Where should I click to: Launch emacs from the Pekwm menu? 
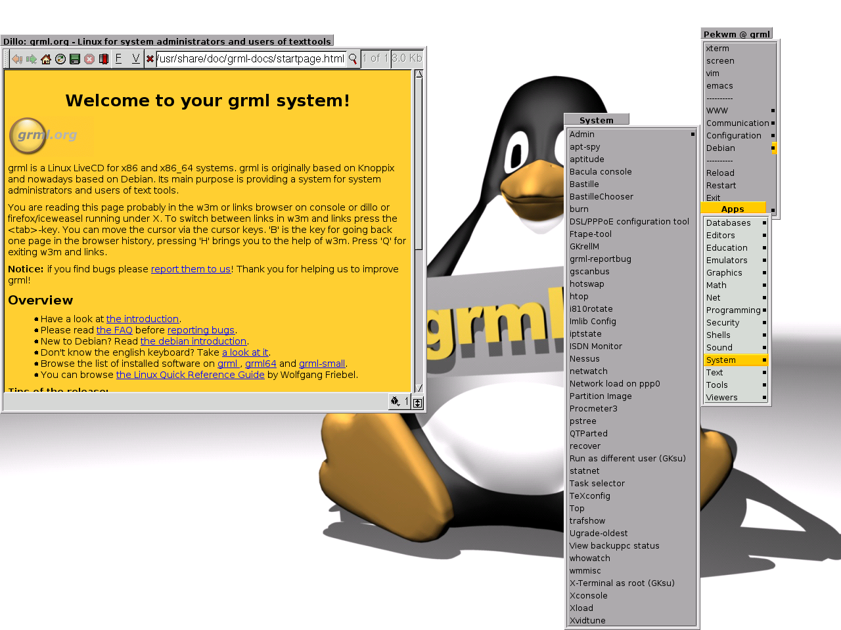740,86
